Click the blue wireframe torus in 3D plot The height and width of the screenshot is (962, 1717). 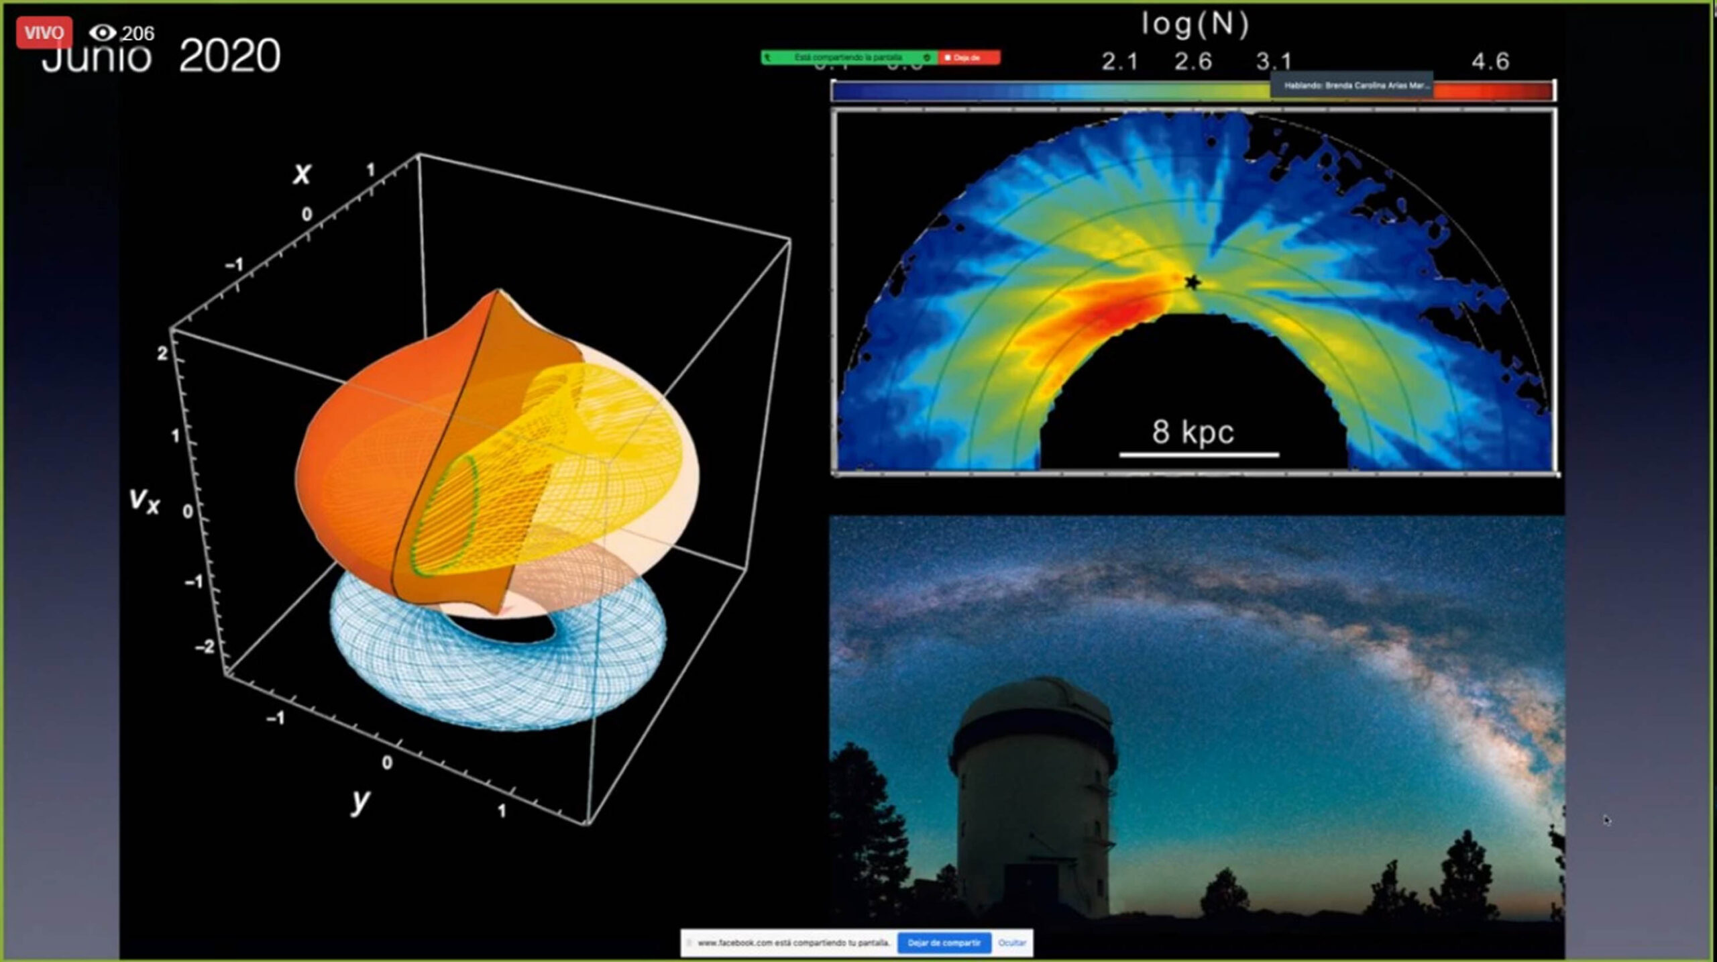click(x=496, y=691)
